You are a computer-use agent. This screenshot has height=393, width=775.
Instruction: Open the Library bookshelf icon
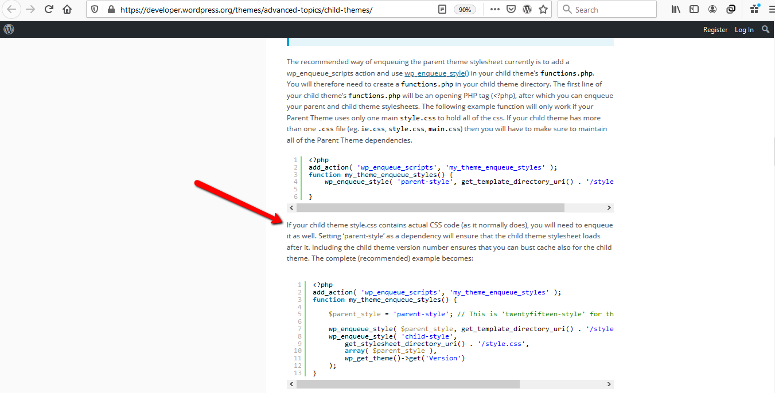point(676,9)
